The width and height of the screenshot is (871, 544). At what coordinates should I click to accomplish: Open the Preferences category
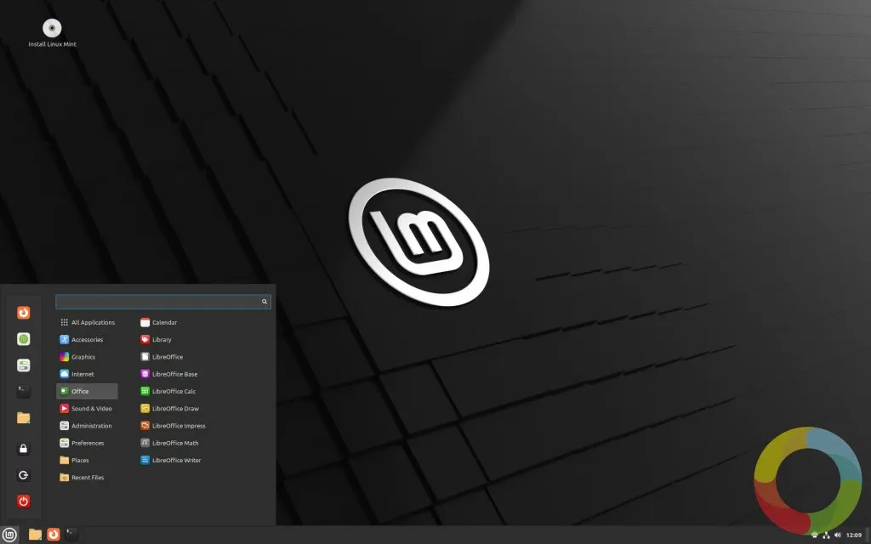[88, 443]
